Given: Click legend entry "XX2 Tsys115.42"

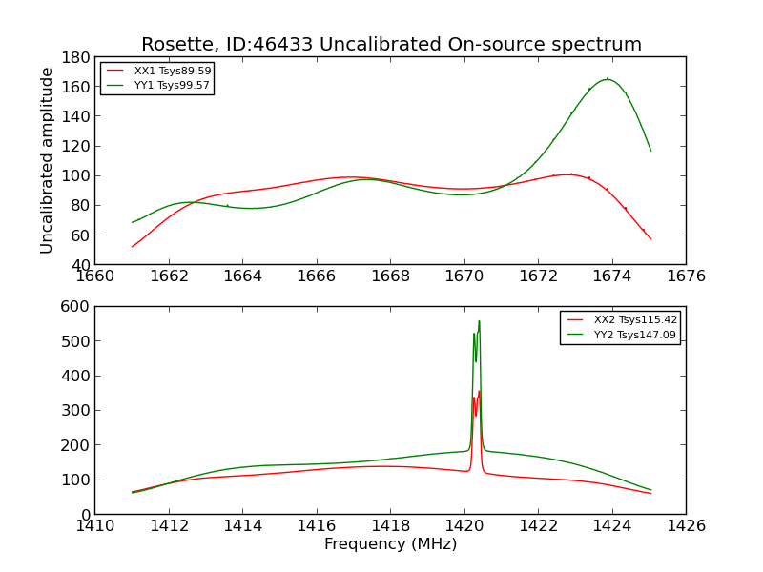Looking at the screenshot, I should pos(635,319).
